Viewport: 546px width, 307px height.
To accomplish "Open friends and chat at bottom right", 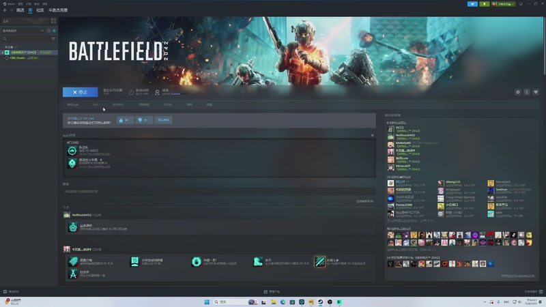I will pos(534,292).
